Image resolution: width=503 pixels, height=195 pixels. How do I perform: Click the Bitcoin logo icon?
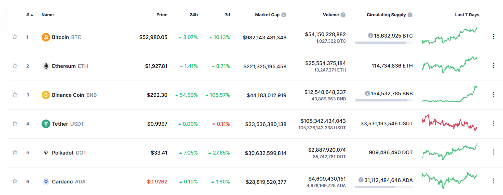pos(46,37)
